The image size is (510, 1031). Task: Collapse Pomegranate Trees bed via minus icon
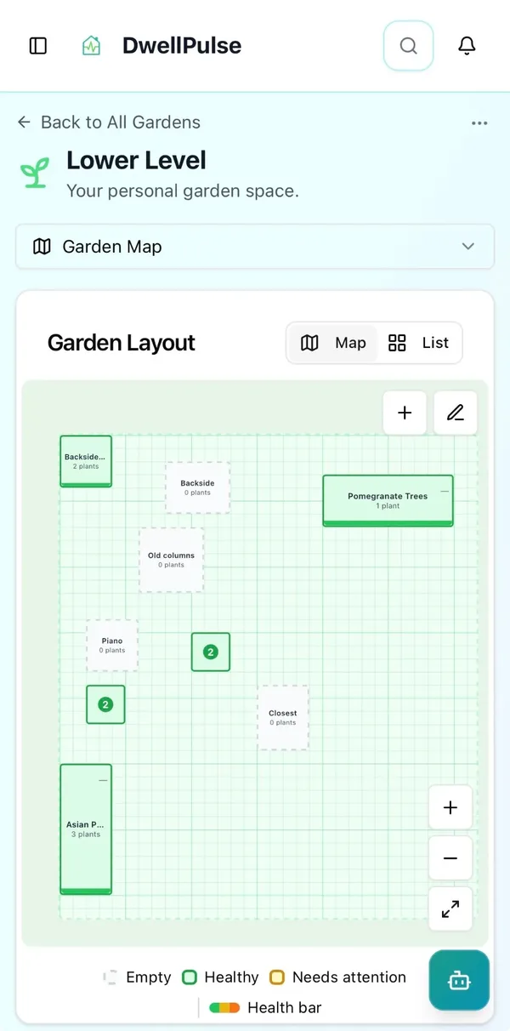[444, 492]
